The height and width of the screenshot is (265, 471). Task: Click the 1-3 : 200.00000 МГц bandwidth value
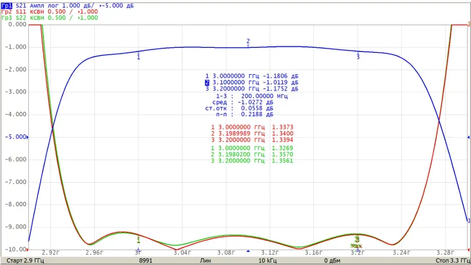(251, 96)
